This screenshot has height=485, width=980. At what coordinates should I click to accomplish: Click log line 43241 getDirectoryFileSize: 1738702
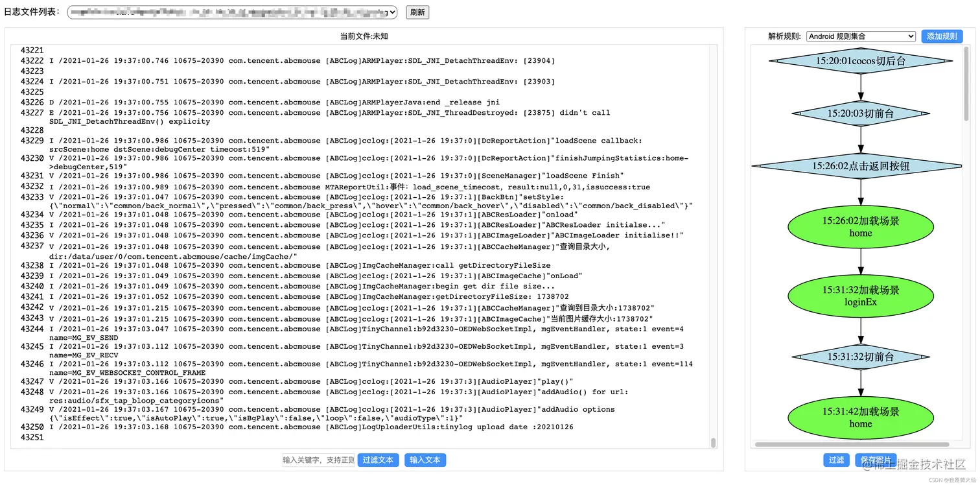click(x=309, y=297)
